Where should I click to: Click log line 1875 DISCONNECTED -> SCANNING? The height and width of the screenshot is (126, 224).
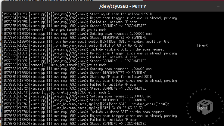click(x=74, y=100)
